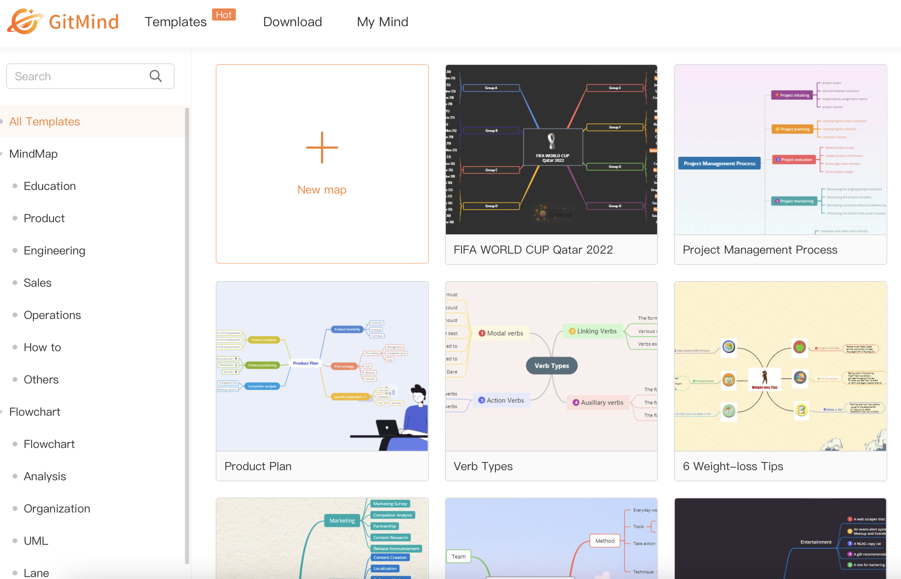Collapse the Flowchart parent category arrow
This screenshot has width=901, height=579.
[x=2, y=412]
